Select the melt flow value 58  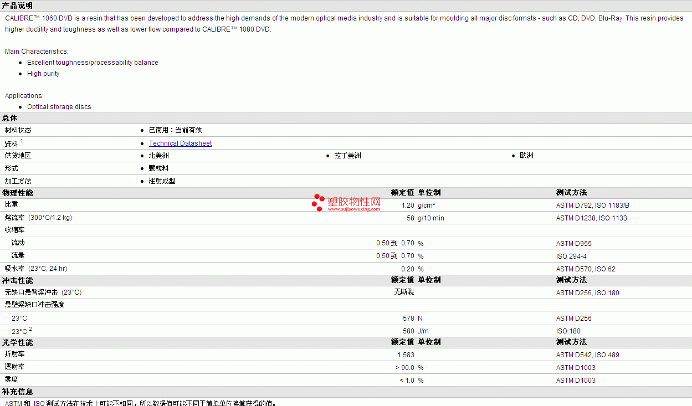(x=411, y=218)
